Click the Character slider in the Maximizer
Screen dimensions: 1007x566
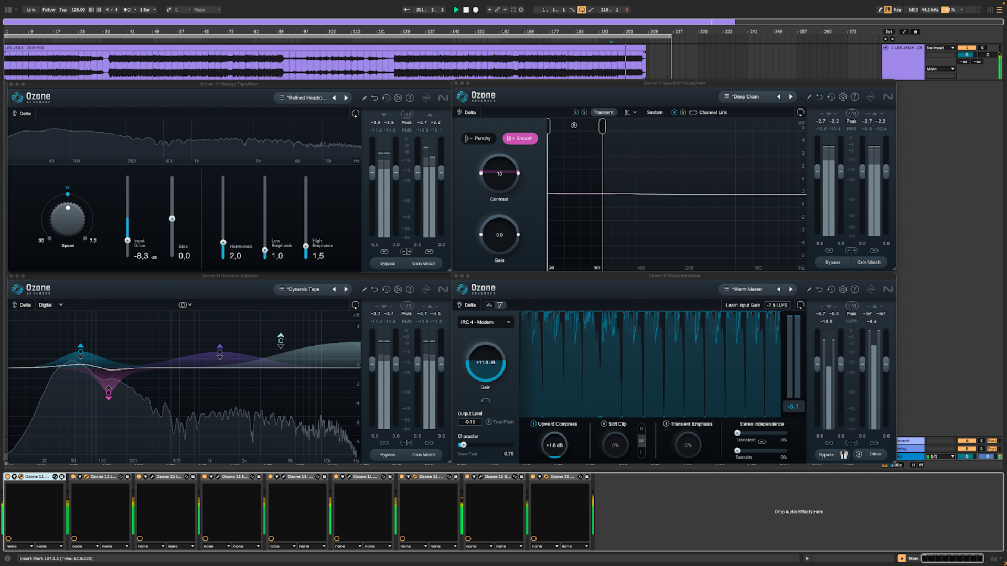click(x=463, y=444)
